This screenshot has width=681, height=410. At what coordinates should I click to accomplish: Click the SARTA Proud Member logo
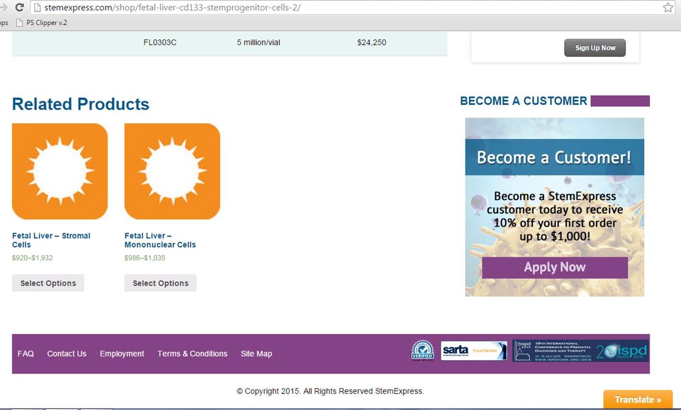click(474, 351)
